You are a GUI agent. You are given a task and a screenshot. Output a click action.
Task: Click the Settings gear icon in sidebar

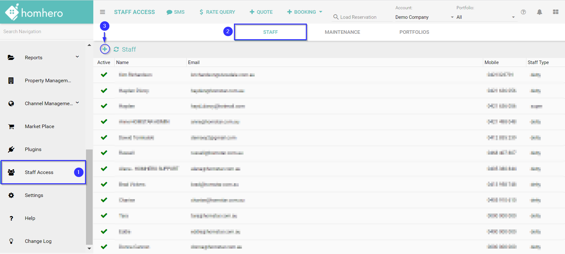point(11,195)
